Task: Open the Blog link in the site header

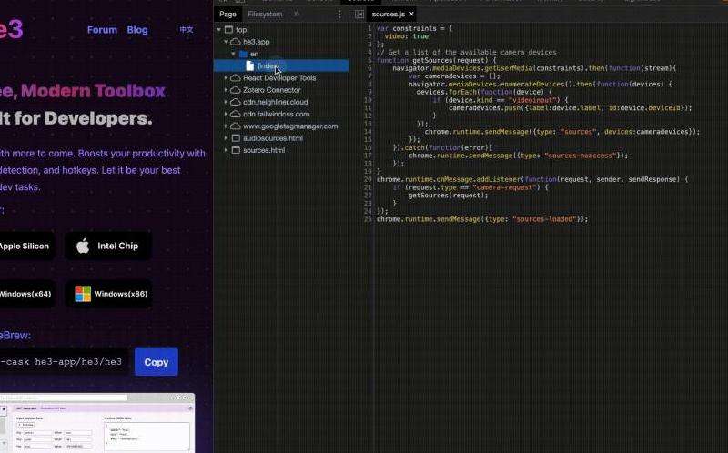Action: (137, 30)
